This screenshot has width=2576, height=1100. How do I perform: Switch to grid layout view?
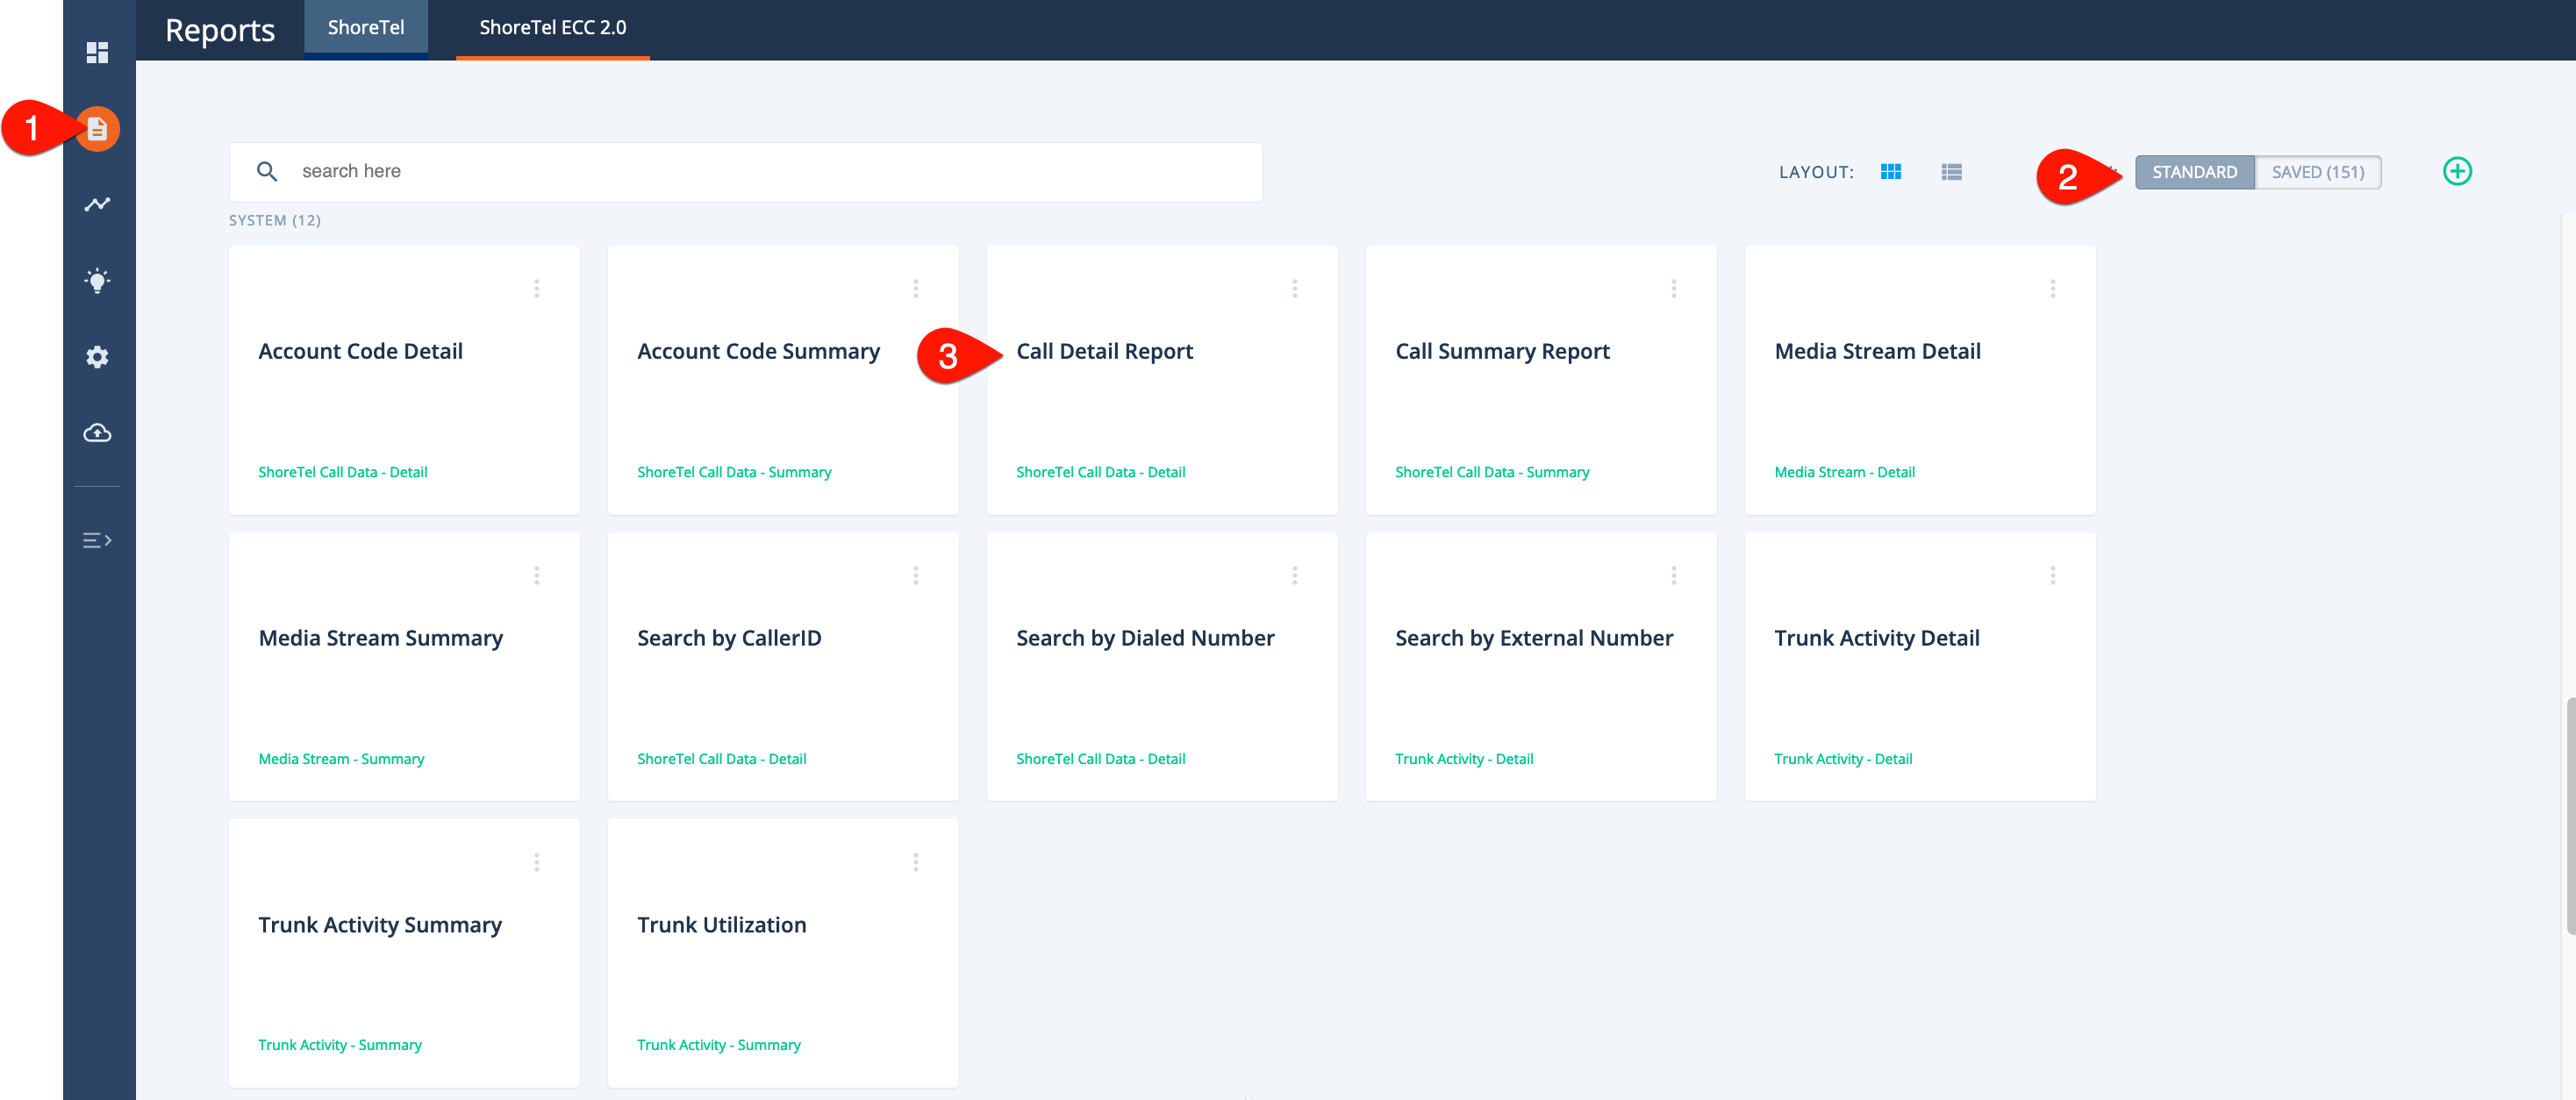coord(1890,172)
